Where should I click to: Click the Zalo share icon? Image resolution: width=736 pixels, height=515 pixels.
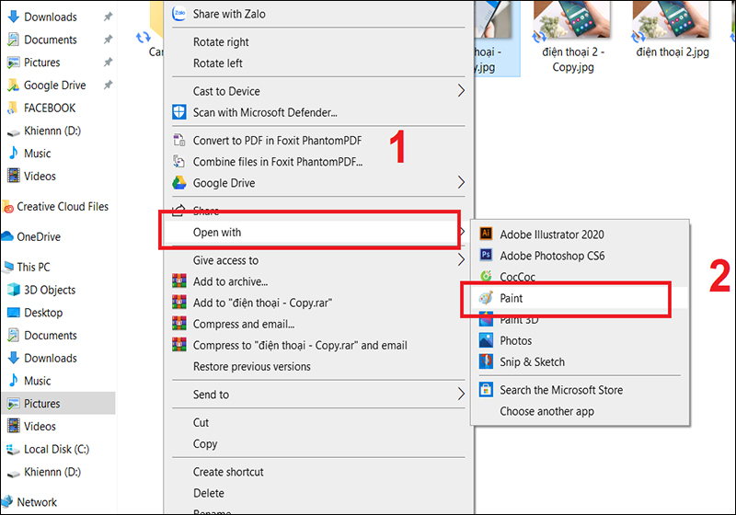178,14
